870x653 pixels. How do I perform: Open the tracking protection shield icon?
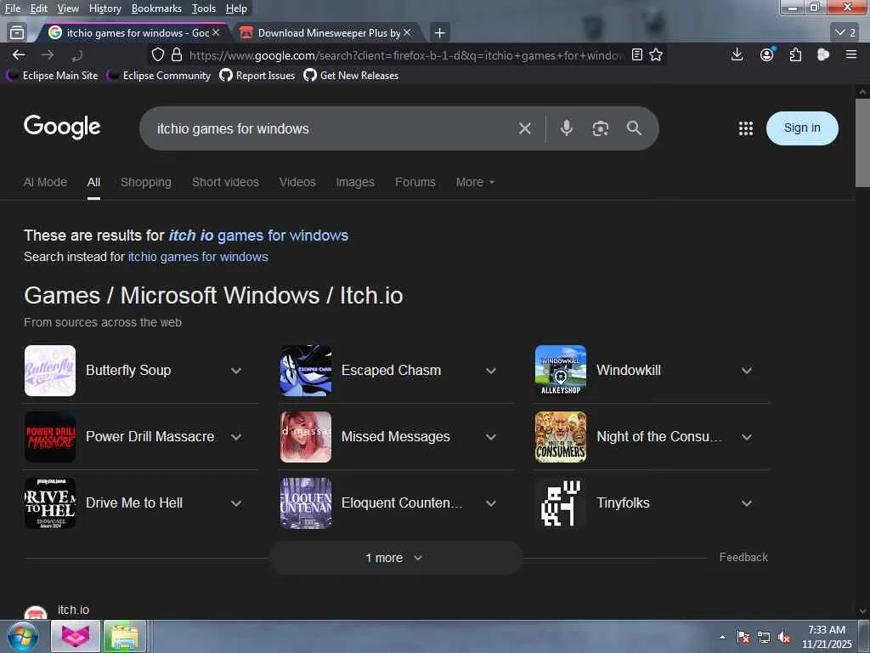[x=158, y=54]
